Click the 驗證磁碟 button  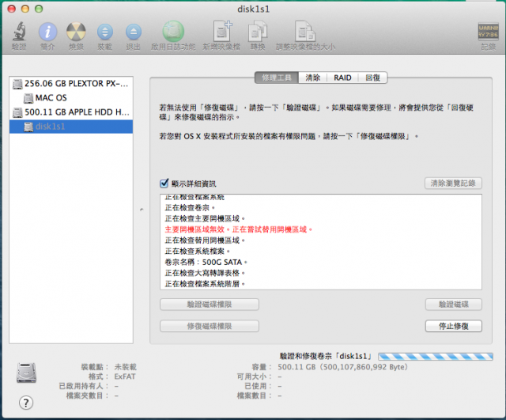(453, 305)
